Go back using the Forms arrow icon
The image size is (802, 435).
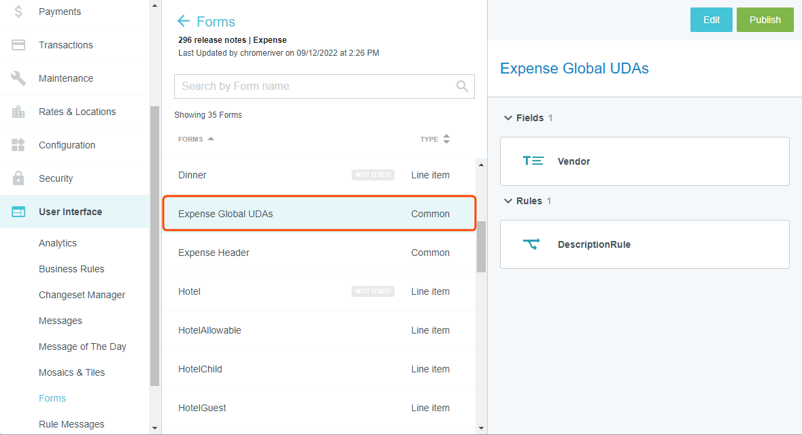[183, 21]
